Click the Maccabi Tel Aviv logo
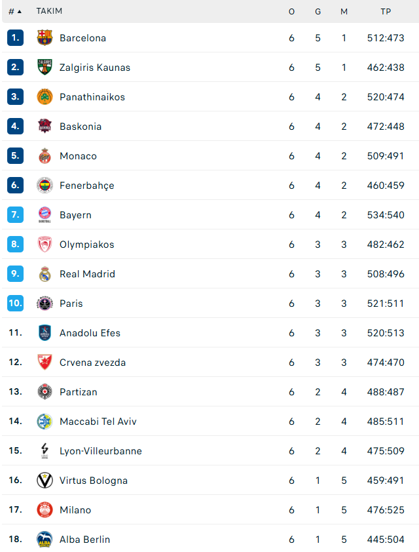419x552 pixels. click(45, 422)
